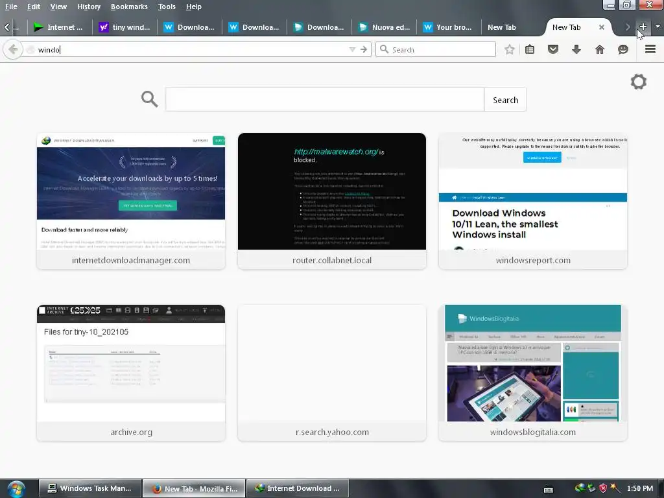Open the Downloads arrow icon
This screenshot has height=498, width=664.
pos(576,49)
